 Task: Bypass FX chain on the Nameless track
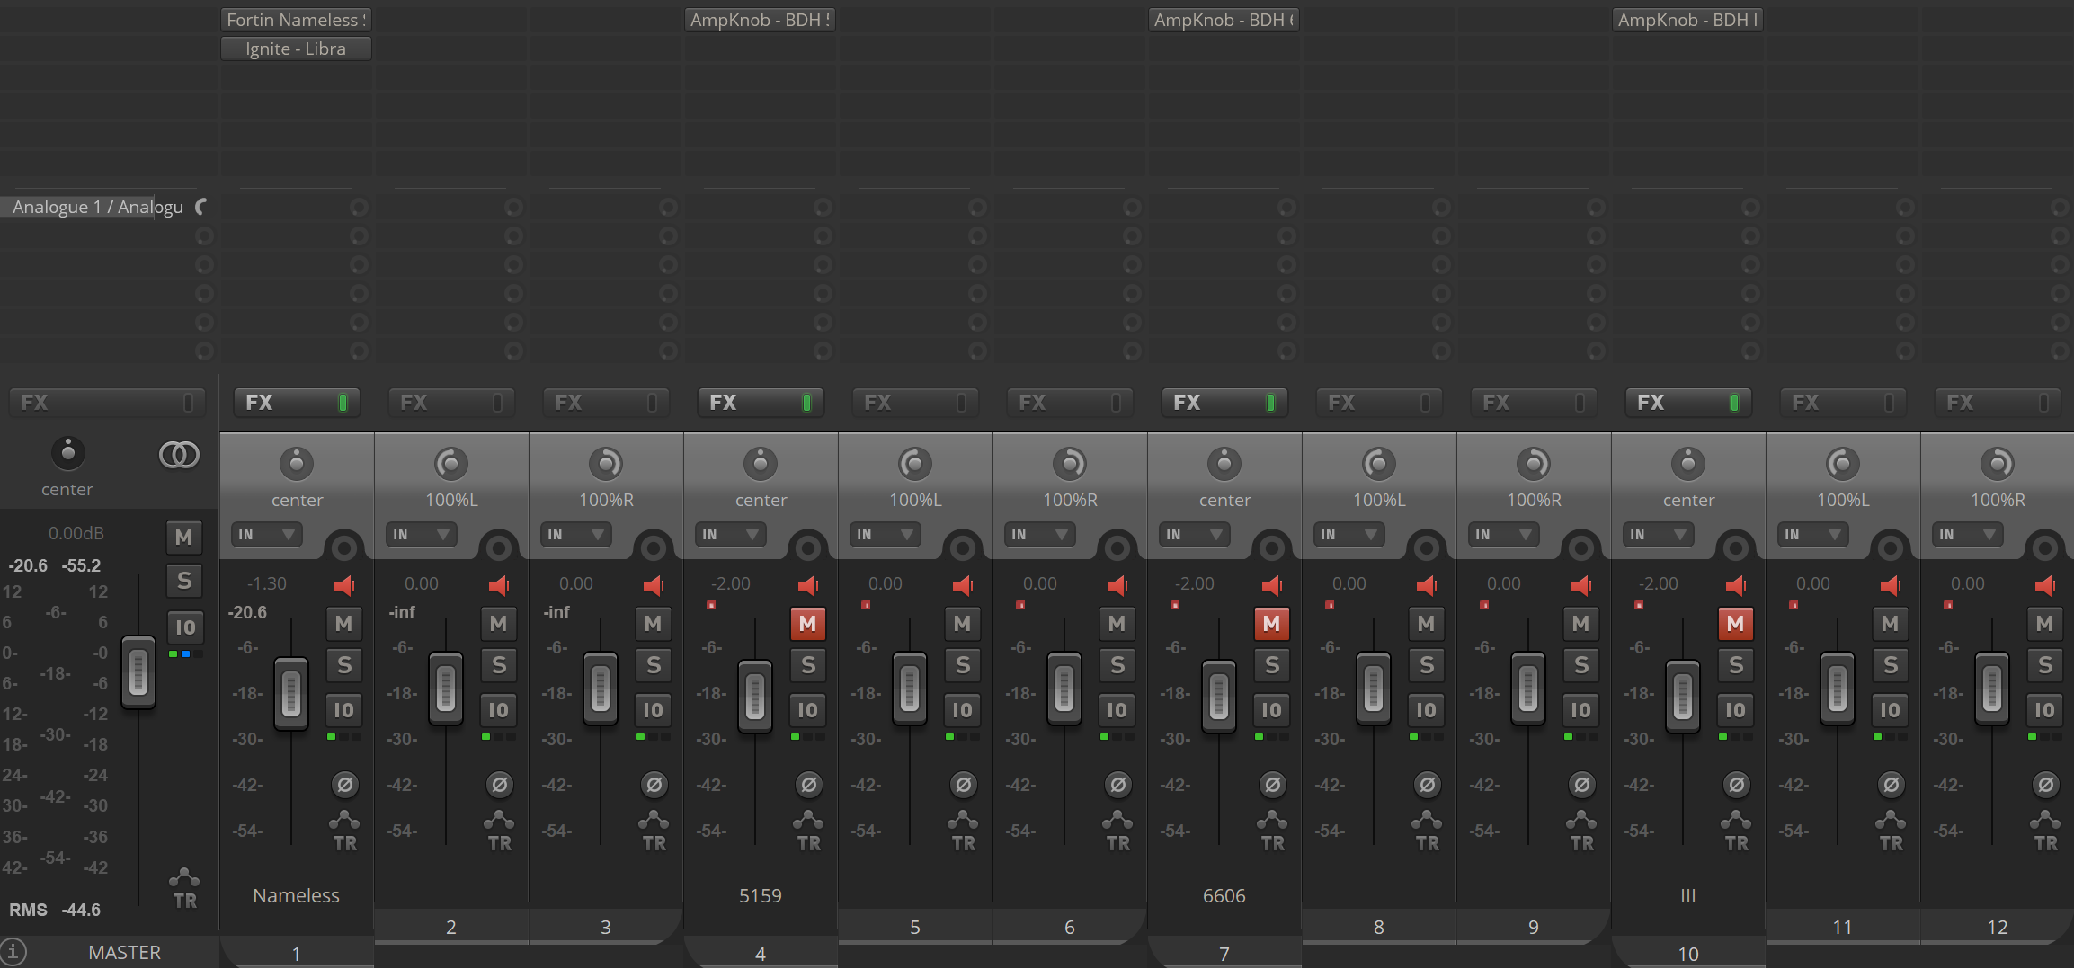[x=343, y=403]
